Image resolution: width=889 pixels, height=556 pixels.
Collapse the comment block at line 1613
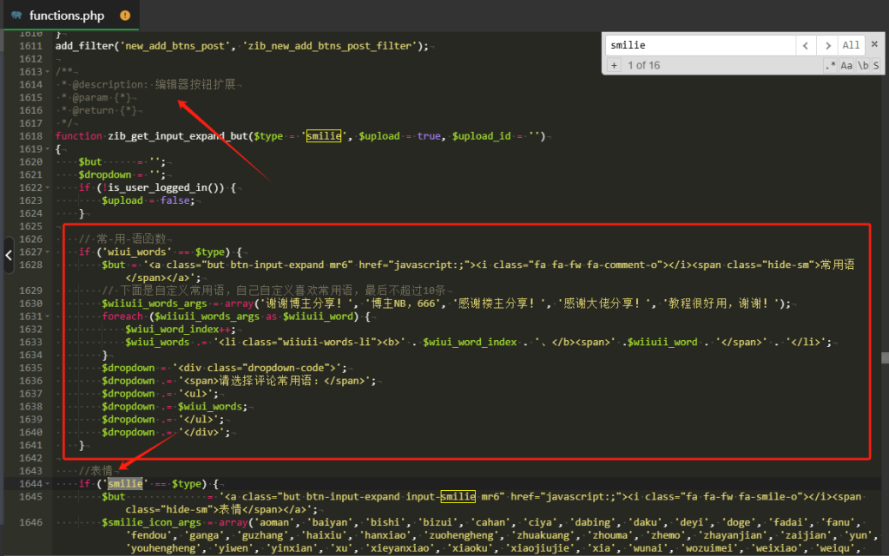47,72
